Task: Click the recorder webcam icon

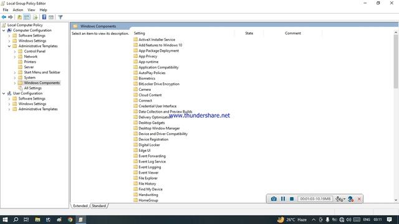Action: click(350, 199)
